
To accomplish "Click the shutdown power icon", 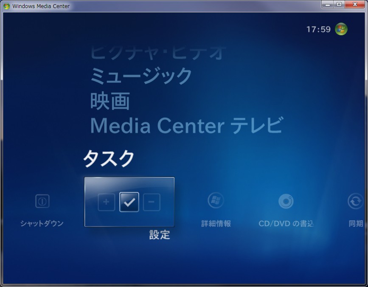I will pyautogui.click(x=42, y=201).
